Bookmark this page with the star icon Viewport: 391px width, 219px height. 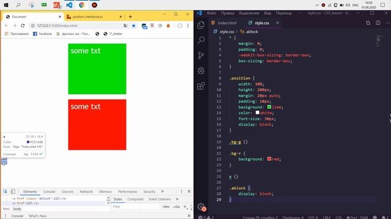134,26
